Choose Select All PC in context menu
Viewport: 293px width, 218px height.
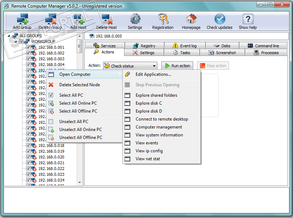[x=84, y=95]
